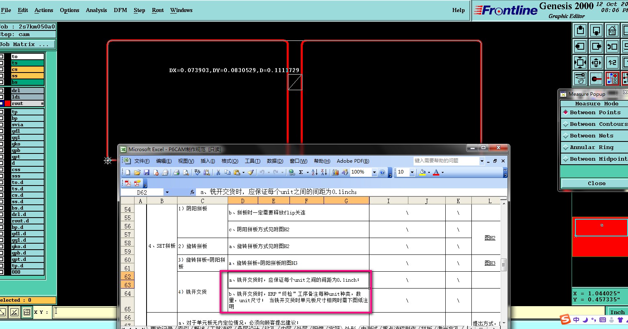Click the red color swatch of rout layer

[x=7, y=103]
